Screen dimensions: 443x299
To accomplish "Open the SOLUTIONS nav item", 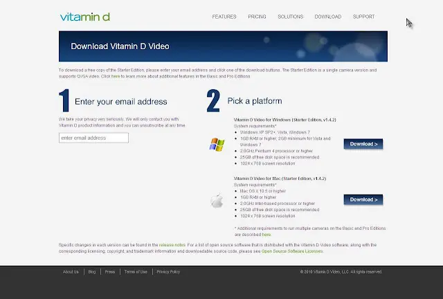I will 291,17.
